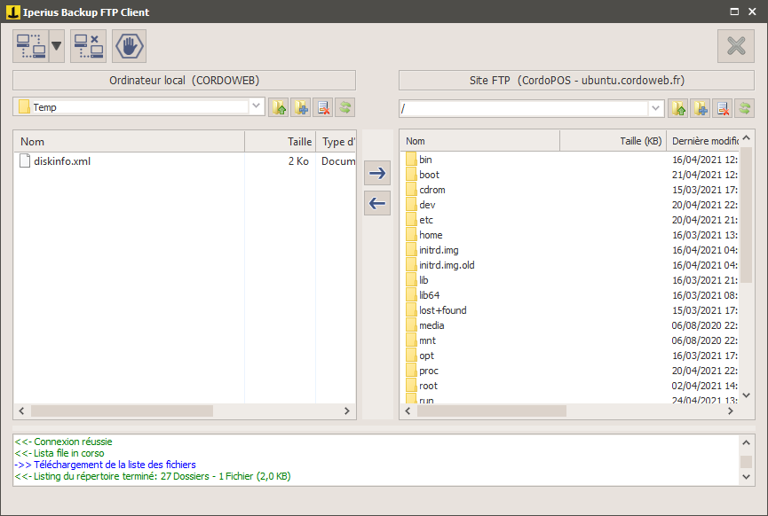Select the dev folder icon

pos(411,205)
